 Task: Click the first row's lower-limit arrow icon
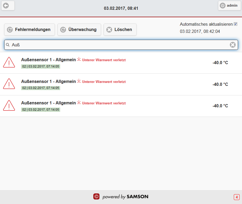coord(79,59)
